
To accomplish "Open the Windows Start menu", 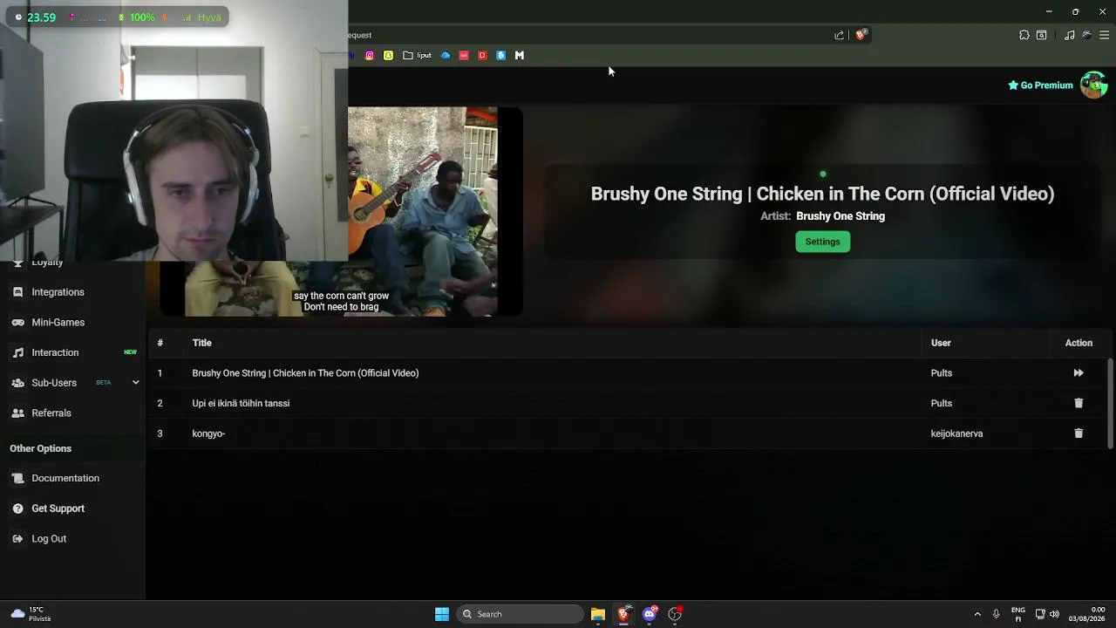I will (442, 614).
